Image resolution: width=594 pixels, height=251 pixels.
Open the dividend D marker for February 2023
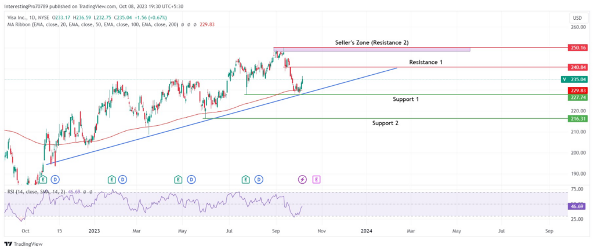click(122, 179)
